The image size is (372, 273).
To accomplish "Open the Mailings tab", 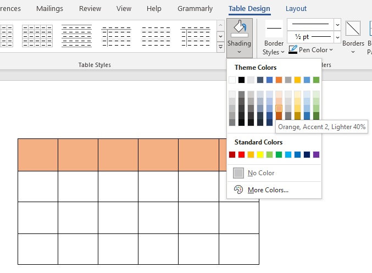I will point(49,9).
